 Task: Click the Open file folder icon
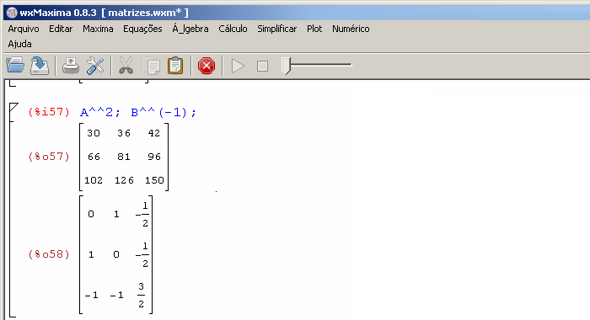tap(15, 66)
